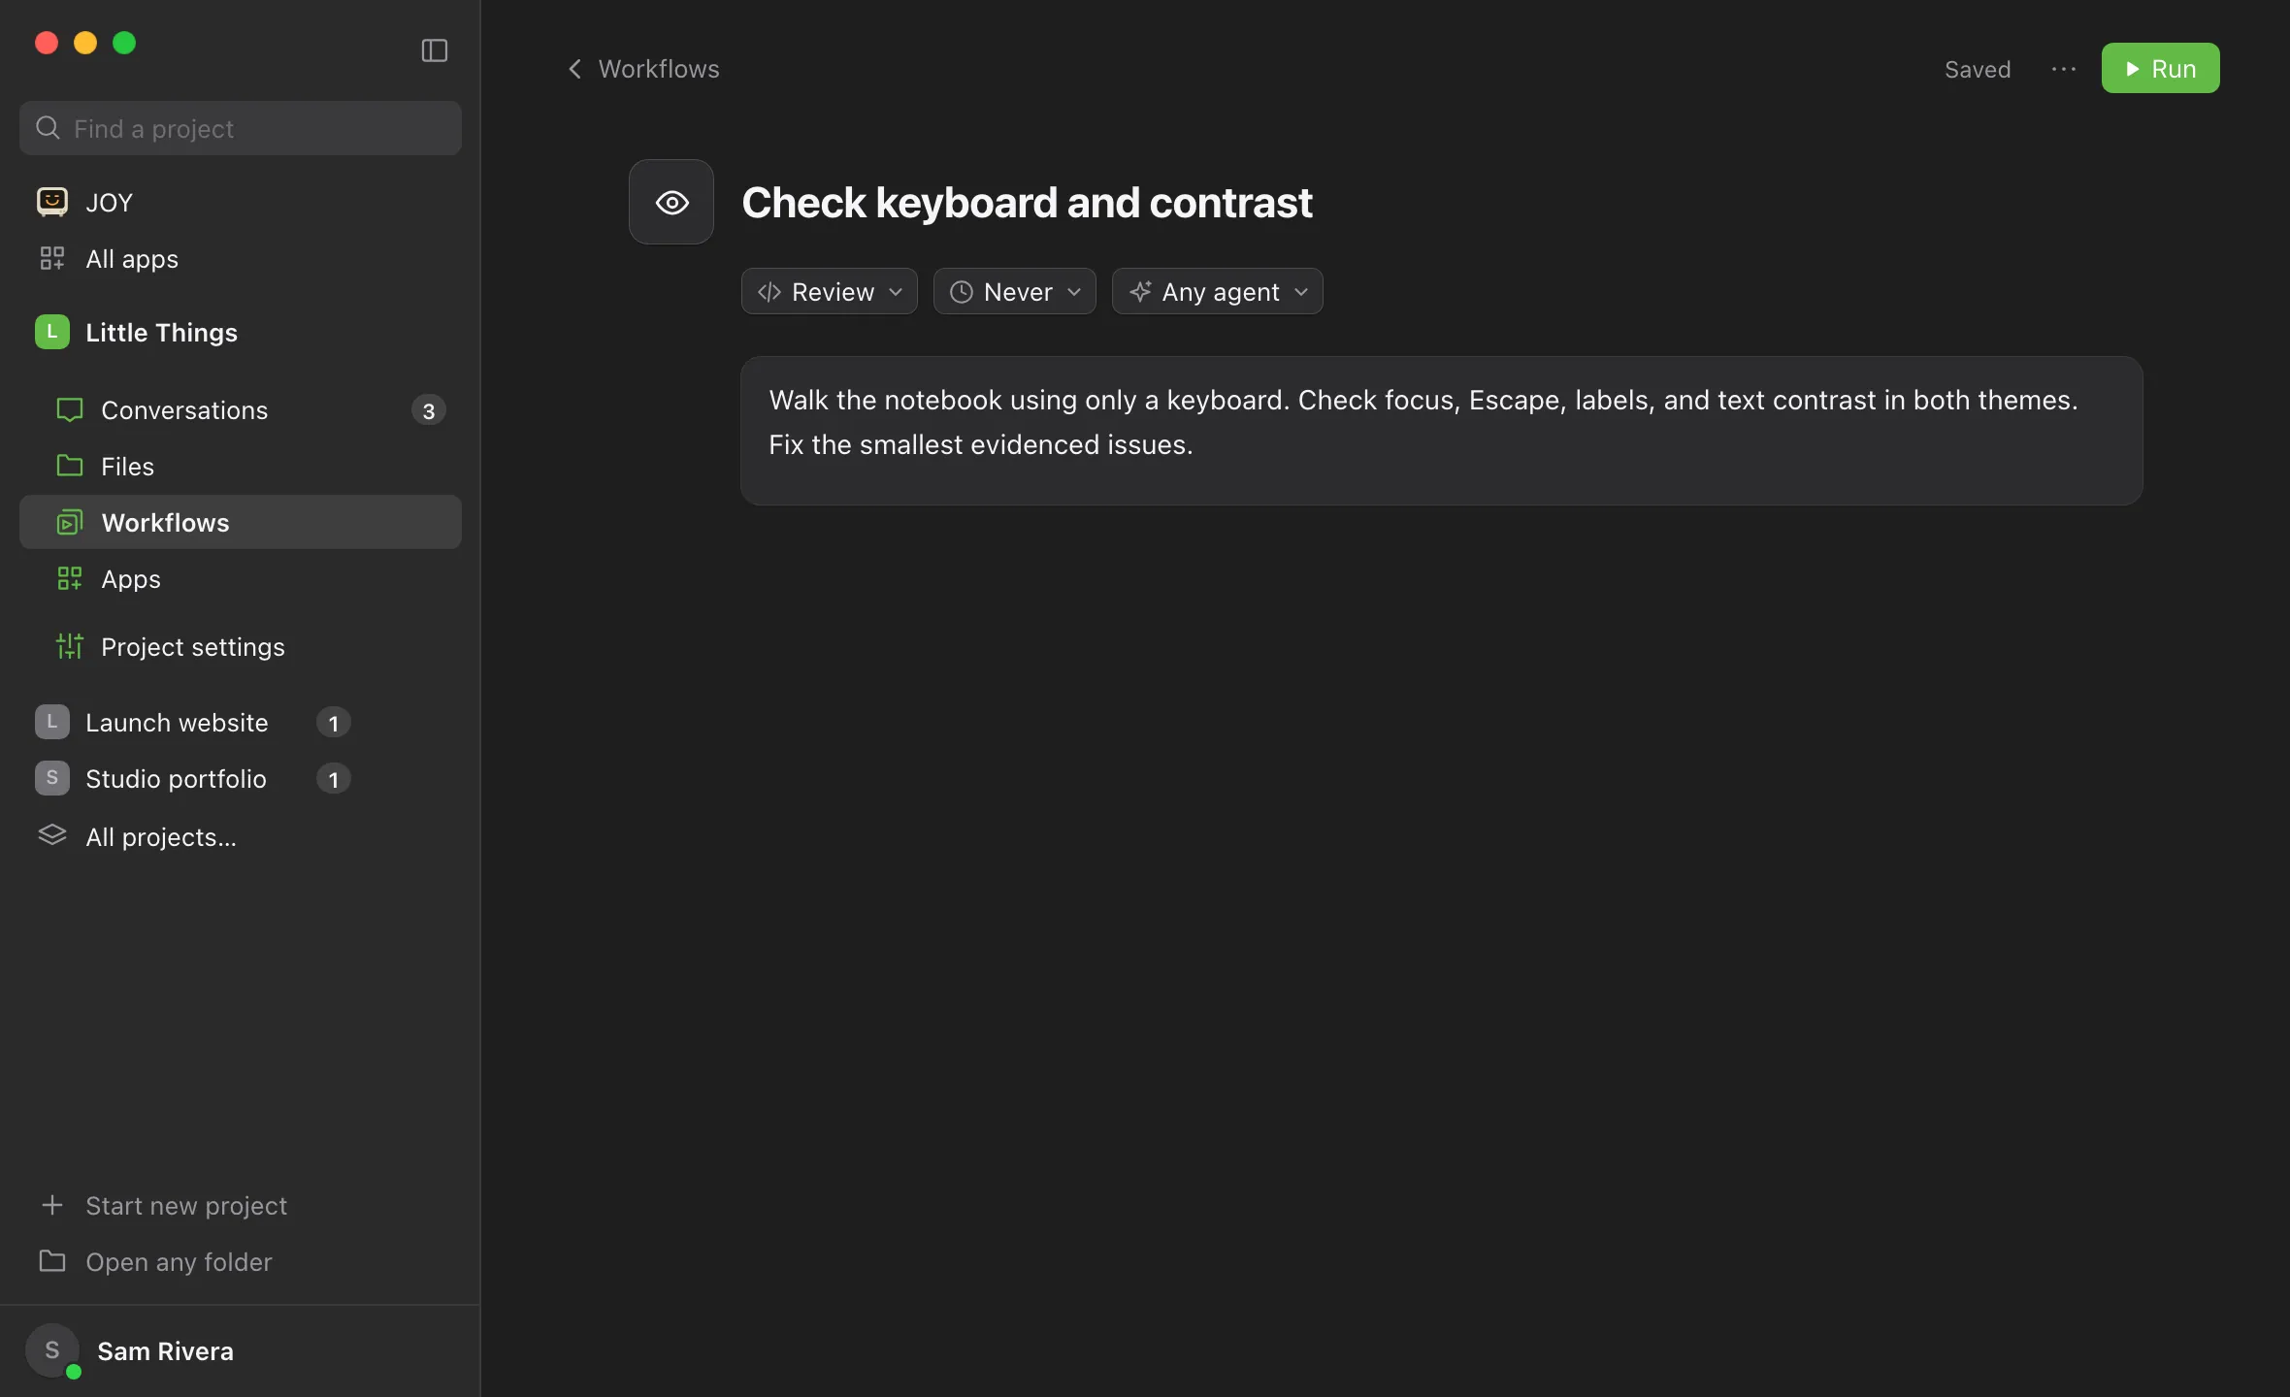The width and height of the screenshot is (2290, 1397).
Task: Open the JOY app entry
Action: pyautogui.click(x=241, y=202)
